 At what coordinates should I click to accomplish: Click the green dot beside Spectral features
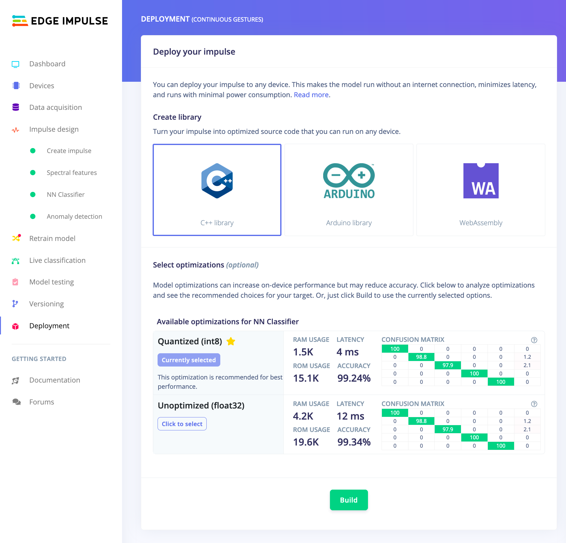click(33, 173)
